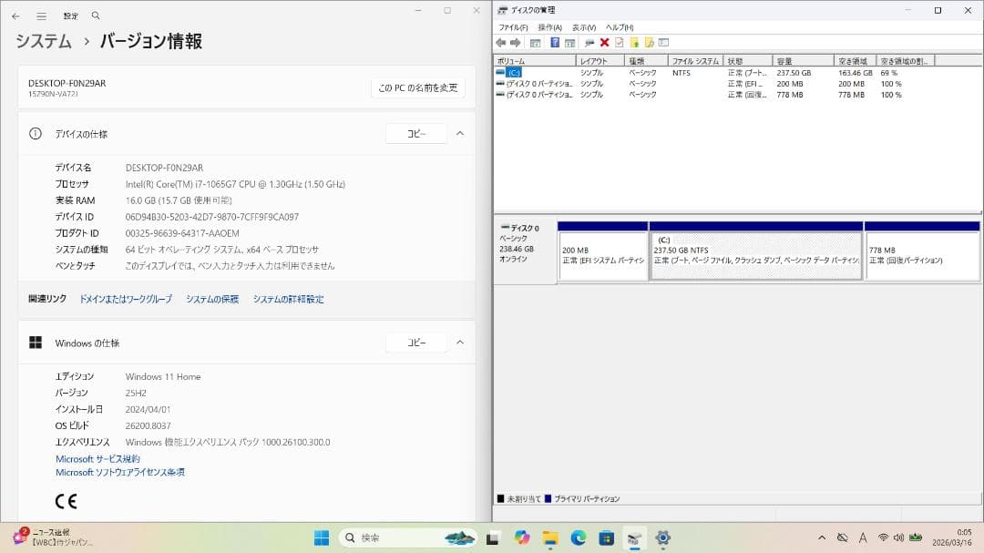The image size is (984, 553).
Task: Open システムの保護 link
Action: coord(212,300)
